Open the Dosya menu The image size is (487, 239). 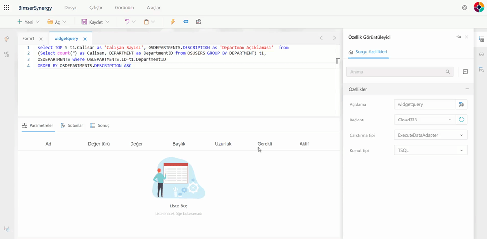click(71, 8)
